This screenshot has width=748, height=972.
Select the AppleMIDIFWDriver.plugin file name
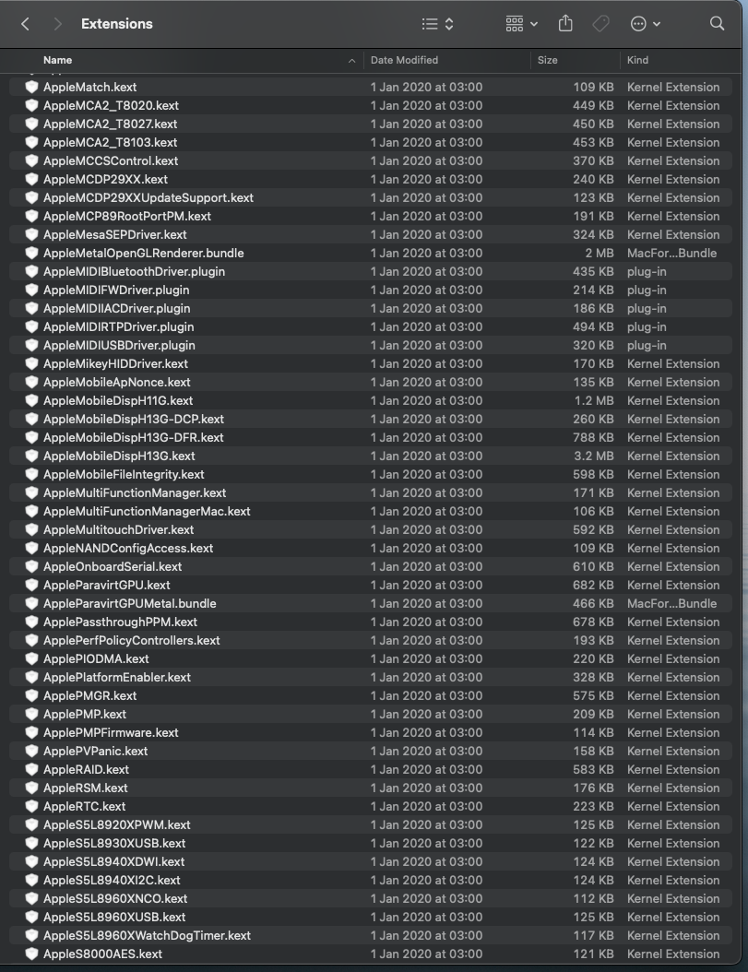pos(116,290)
